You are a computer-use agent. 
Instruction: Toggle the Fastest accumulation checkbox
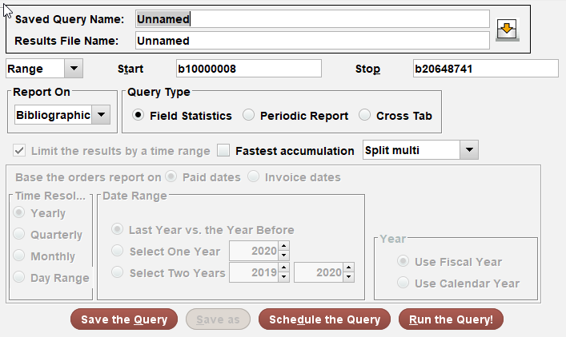pos(223,150)
